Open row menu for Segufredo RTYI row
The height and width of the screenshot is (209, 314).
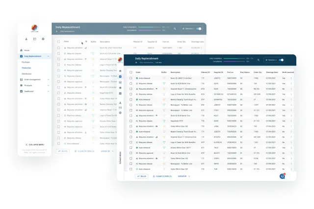[291, 121]
